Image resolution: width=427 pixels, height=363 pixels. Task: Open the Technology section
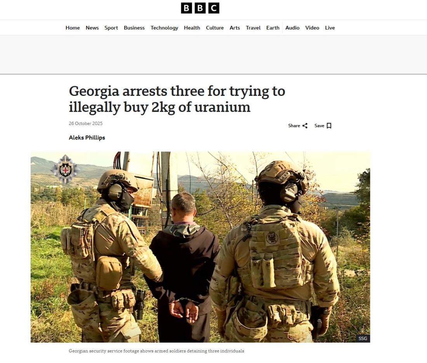164,28
